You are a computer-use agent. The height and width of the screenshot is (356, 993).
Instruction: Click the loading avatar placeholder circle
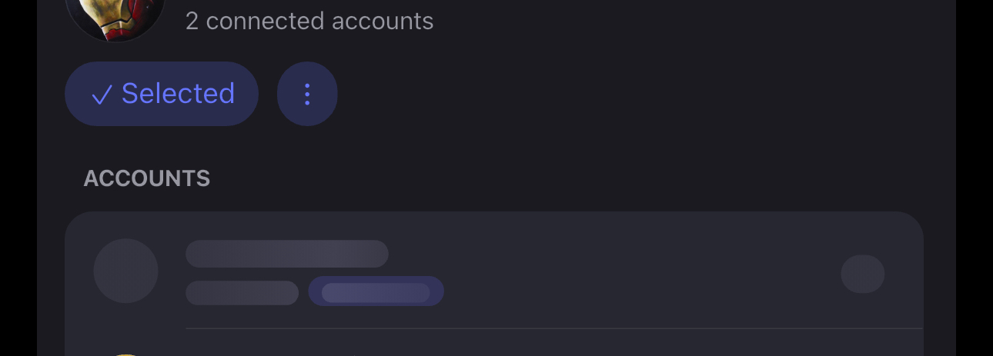(x=125, y=271)
